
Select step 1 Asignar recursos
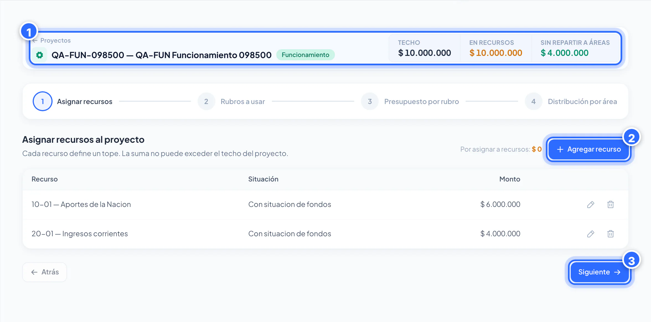[73, 102]
